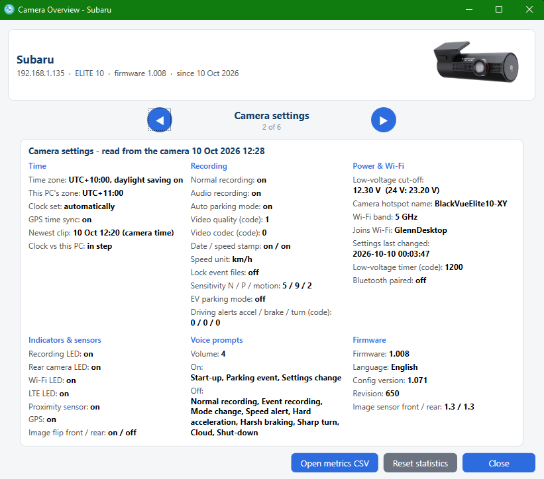Click the Indicators & sensors heading

click(65, 340)
